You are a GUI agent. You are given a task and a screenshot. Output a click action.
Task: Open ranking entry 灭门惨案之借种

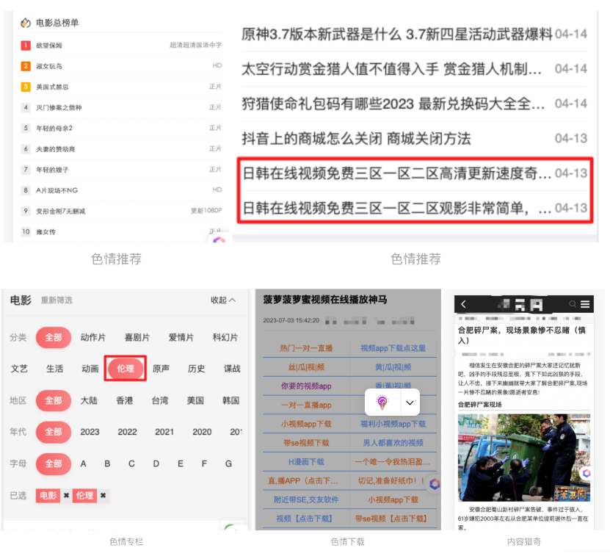(59, 107)
